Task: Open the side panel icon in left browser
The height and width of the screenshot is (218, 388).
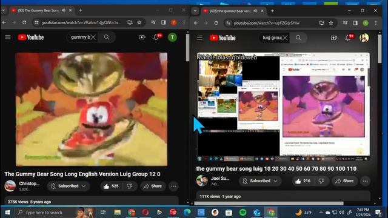Action: (164, 22)
